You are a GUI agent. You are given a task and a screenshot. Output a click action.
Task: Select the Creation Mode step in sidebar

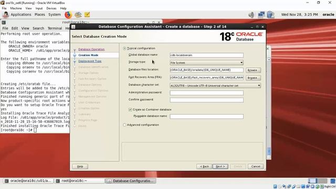pyautogui.click(x=88, y=55)
